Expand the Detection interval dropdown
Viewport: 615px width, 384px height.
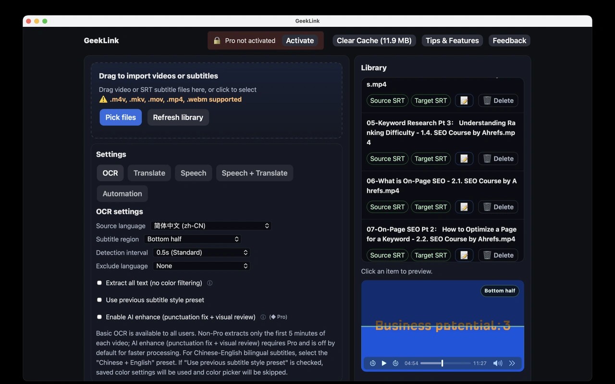(x=201, y=252)
